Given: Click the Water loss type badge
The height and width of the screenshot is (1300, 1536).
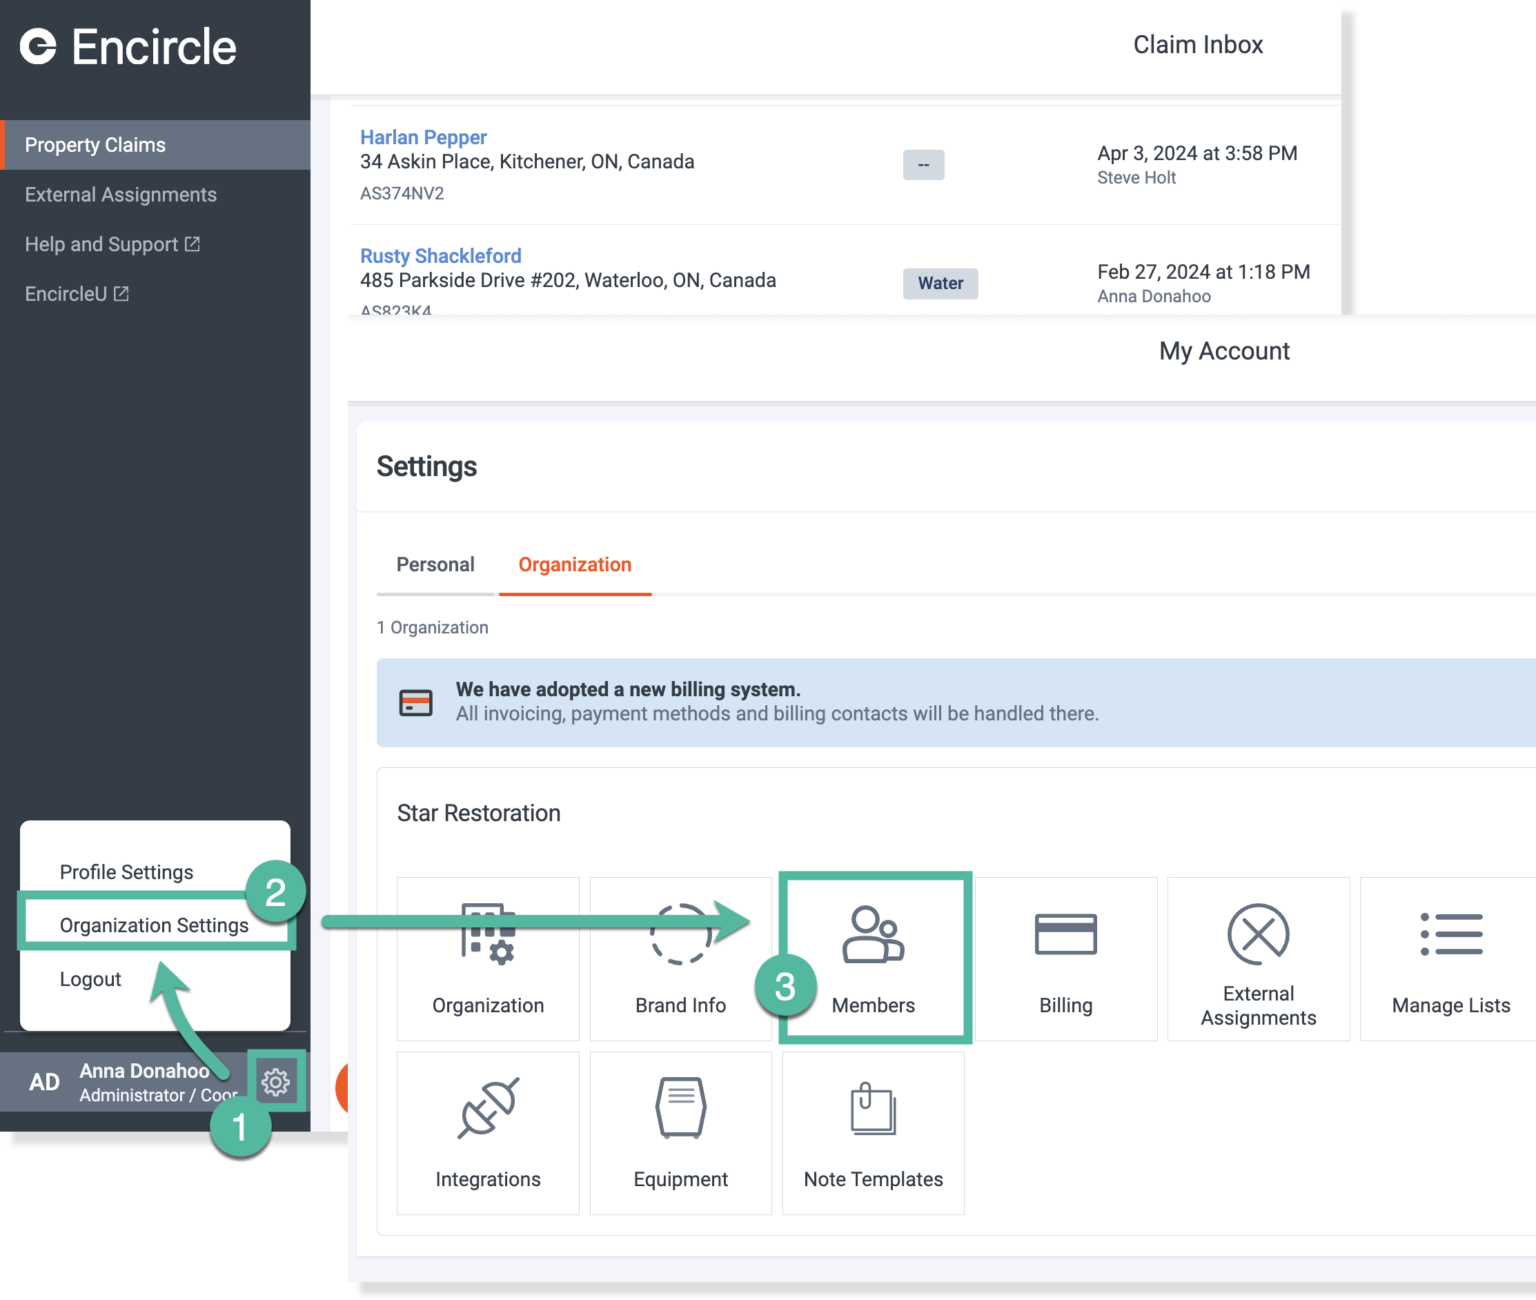Looking at the screenshot, I should 941,283.
